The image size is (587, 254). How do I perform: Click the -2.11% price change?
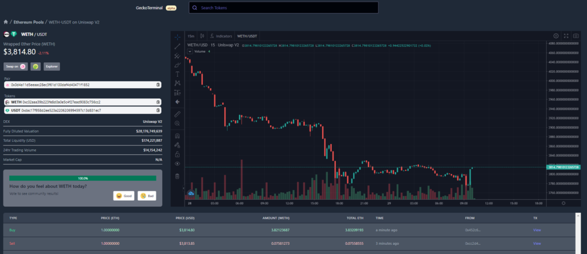(43, 53)
